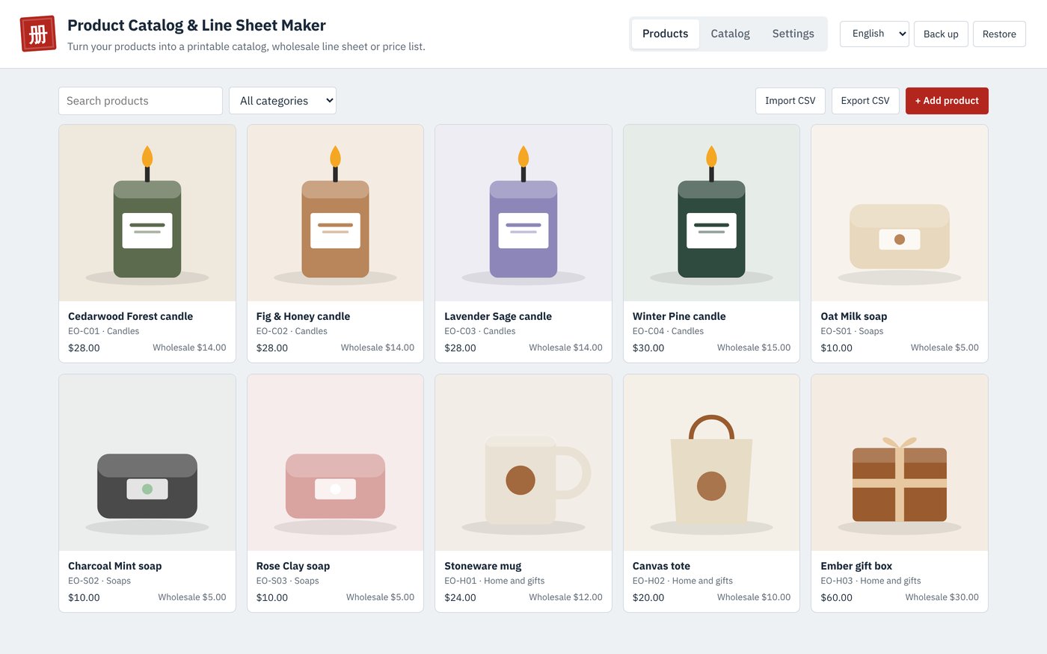Click the Stoneware mug title
The height and width of the screenshot is (654, 1047).
coord(482,566)
